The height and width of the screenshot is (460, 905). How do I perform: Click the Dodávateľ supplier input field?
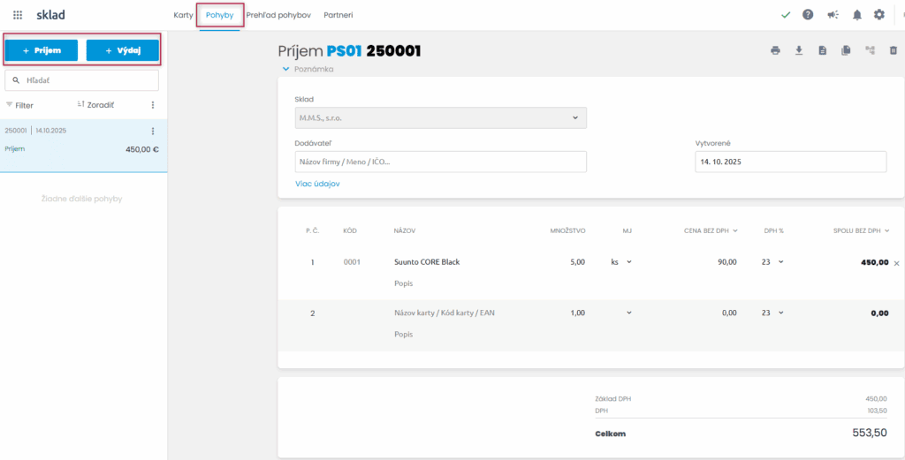coord(440,162)
